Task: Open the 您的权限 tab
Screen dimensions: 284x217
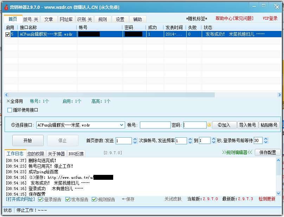Action: coord(36,153)
